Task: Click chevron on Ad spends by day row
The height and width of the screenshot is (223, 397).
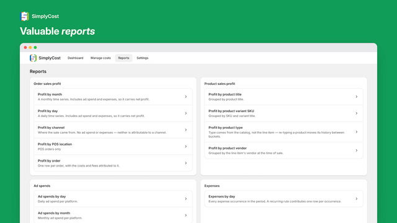Action: [x=186, y=199]
